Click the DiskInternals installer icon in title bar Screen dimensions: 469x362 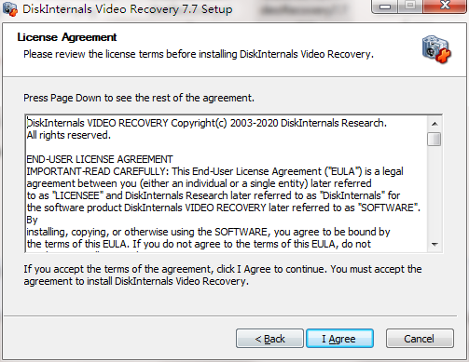pos(10,8)
